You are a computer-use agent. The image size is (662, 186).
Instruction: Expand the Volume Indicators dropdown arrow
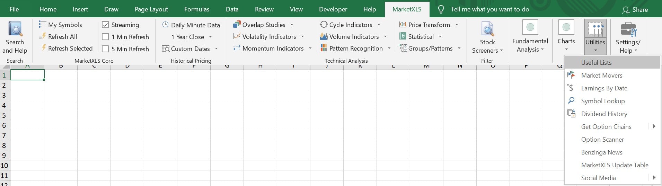point(385,37)
